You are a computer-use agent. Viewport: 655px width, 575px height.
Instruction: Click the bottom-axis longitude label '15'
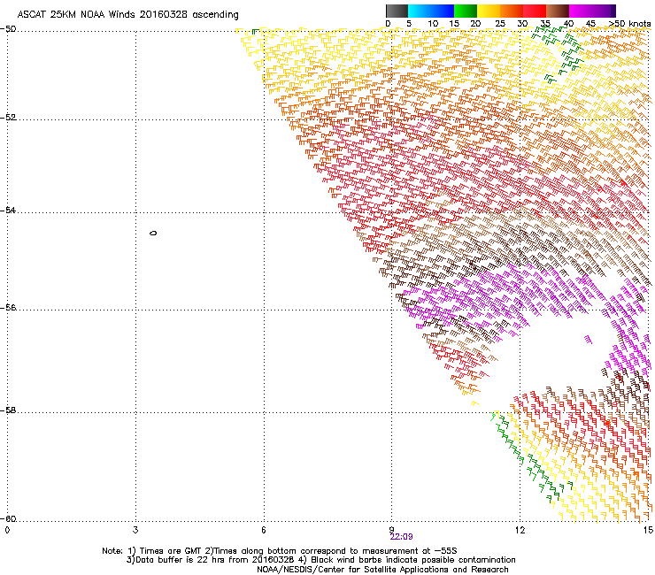tap(648, 530)
